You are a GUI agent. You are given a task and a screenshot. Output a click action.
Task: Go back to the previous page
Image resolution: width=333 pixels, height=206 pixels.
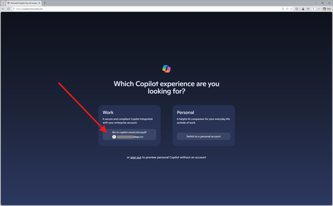(3, 9)
